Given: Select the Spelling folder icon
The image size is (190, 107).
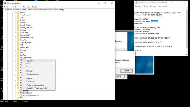Looking at the screenshot, I should tap(18, 30).
